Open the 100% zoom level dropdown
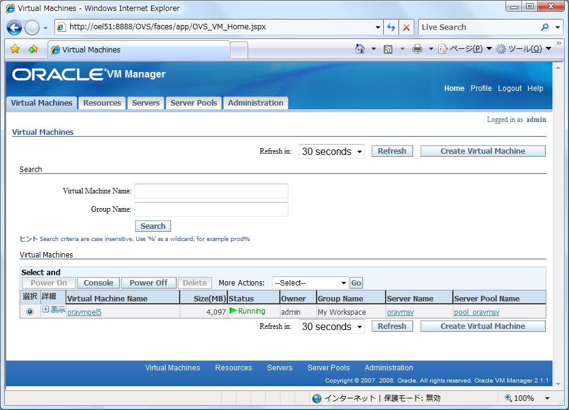This screenshot has width=569, height=410. [547, 398]
